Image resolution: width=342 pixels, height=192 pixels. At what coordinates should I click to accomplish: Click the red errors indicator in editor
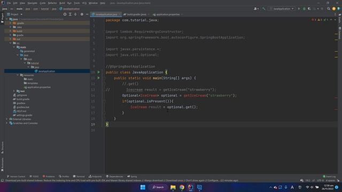click(x=314, y=20)
